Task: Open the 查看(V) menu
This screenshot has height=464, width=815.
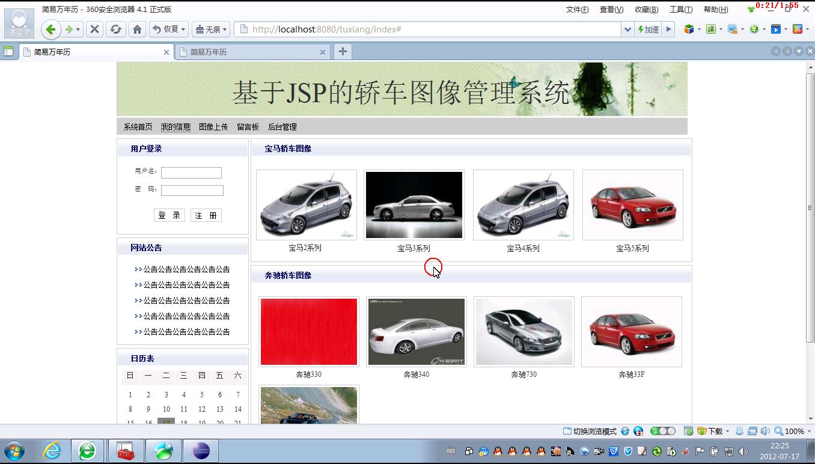Action: 611,10
